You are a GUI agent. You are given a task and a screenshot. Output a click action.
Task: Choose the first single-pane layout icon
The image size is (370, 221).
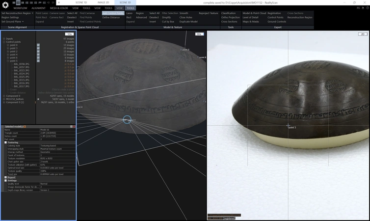[x=14, y=2]
